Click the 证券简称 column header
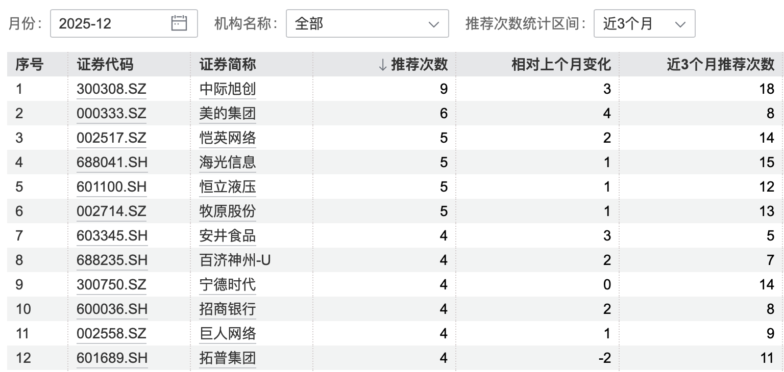 click(x=228, y=65)
